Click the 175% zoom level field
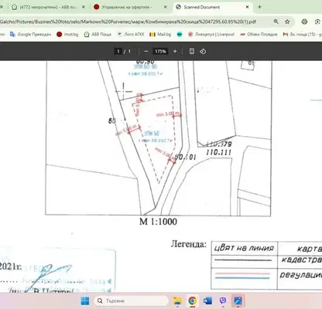The width and height of the screenshot is (322, 309). [x=160, y=51]
